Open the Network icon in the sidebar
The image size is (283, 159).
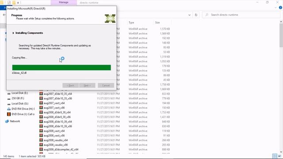(x=7, y=121)
